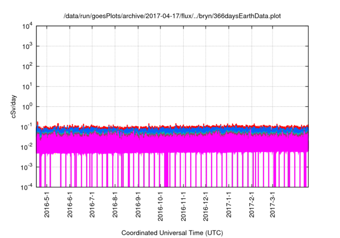Click the 2016-8-1 date tick label
Screen dimensions: 340x238
click(115, 206)
